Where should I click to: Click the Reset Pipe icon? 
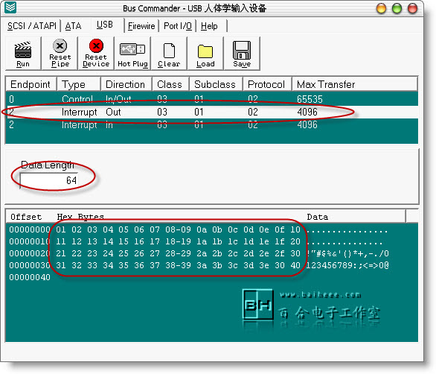[x=60, y=45]
